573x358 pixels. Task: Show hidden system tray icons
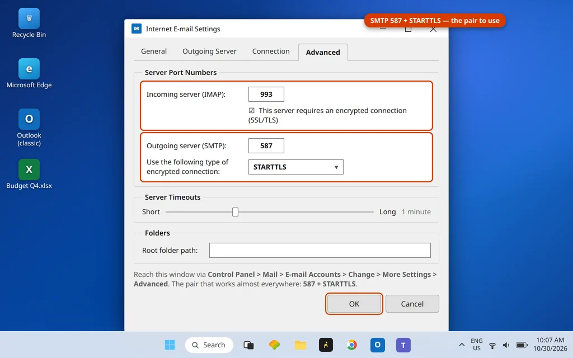click(x=462, y=345)
